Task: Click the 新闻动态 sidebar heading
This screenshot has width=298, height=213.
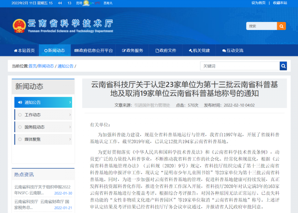Action: [29, 86]
